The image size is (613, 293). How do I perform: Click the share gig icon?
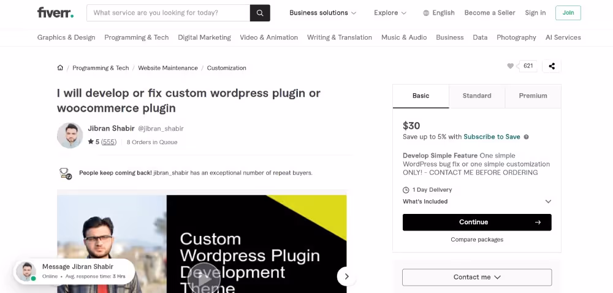tap(552, 66)
